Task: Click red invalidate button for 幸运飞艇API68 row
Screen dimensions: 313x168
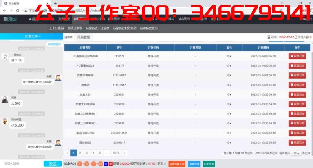Action: coord(297,133)
